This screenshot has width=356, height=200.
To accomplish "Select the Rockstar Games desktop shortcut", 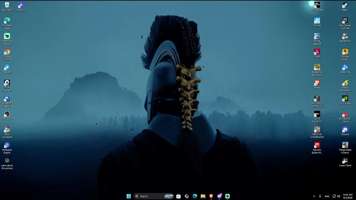I will pos(345,55).
